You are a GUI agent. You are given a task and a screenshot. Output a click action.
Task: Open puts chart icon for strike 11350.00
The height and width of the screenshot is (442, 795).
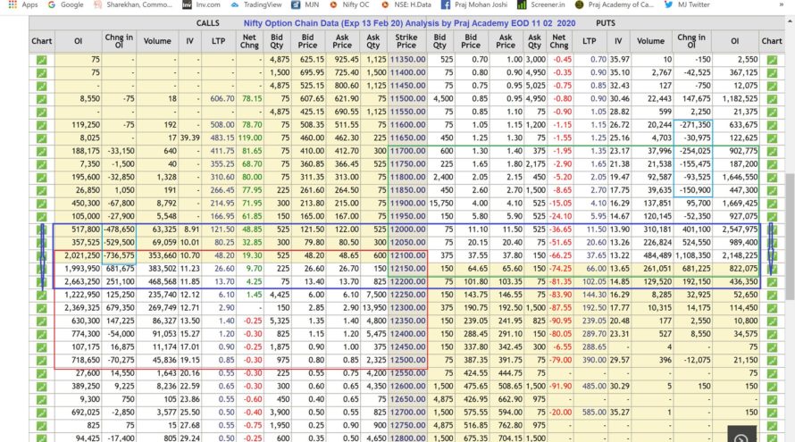(772, 60)
